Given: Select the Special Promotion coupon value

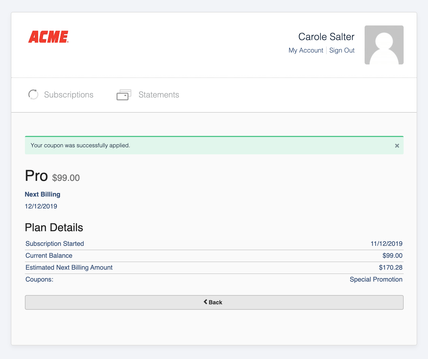Looking at the screenshot, I should point(376,279).
